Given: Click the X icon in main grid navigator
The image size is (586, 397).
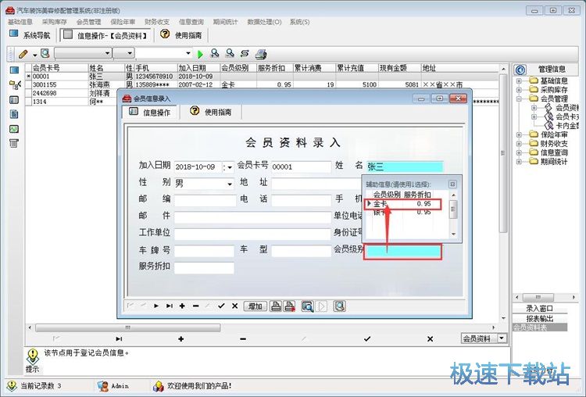Looking at the screenshot, I should click(431, 339).
